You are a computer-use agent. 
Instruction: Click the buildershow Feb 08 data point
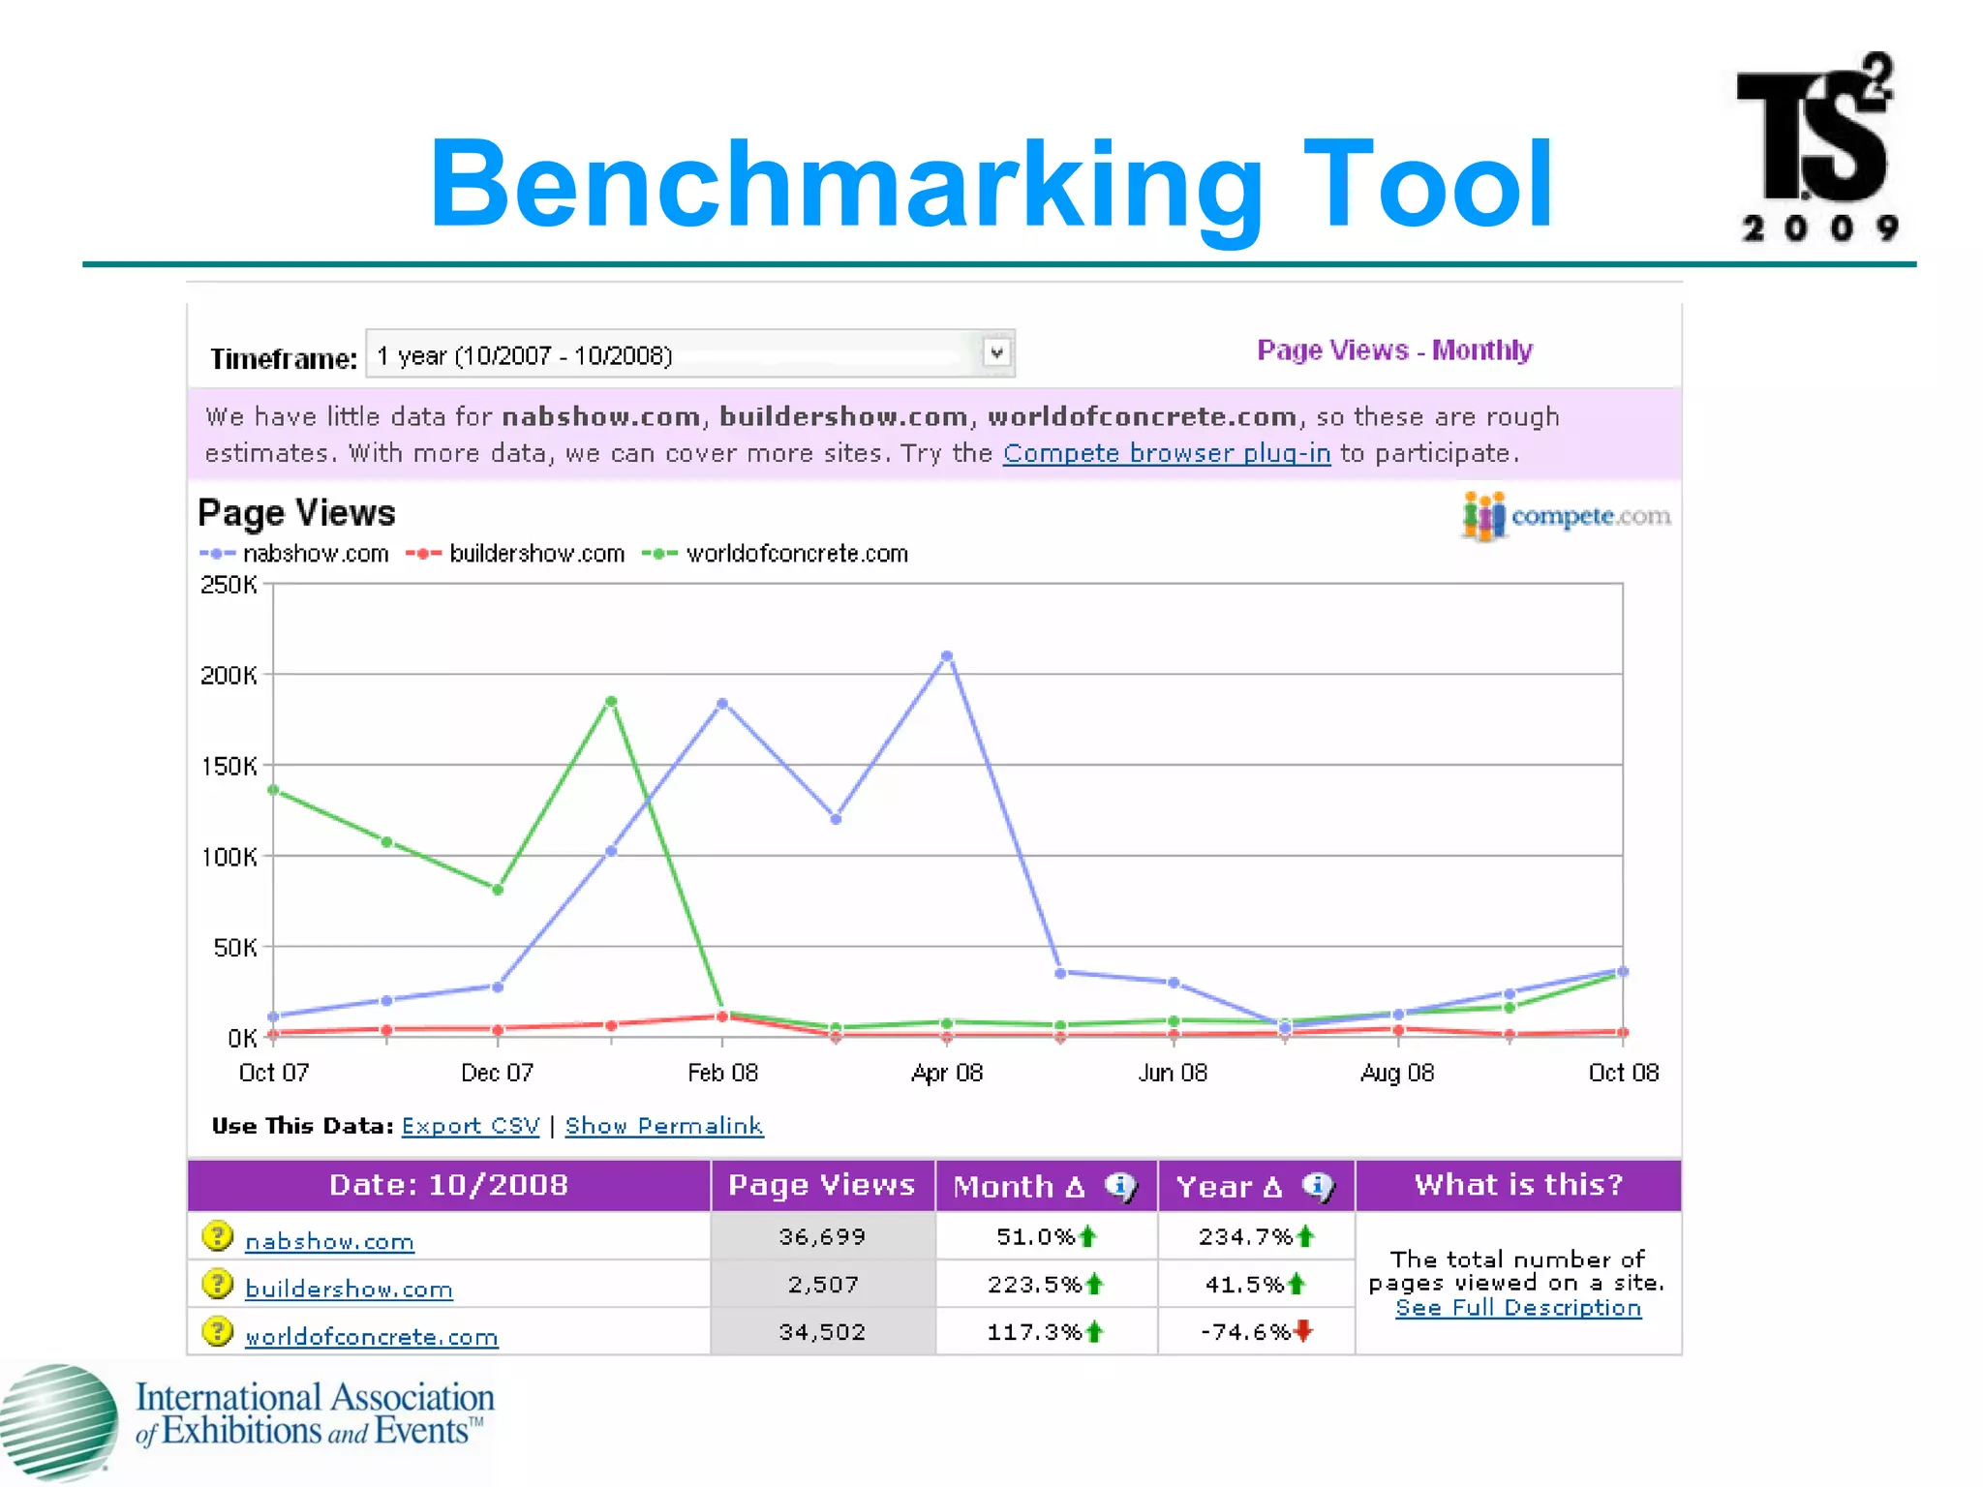[722, 1017]
